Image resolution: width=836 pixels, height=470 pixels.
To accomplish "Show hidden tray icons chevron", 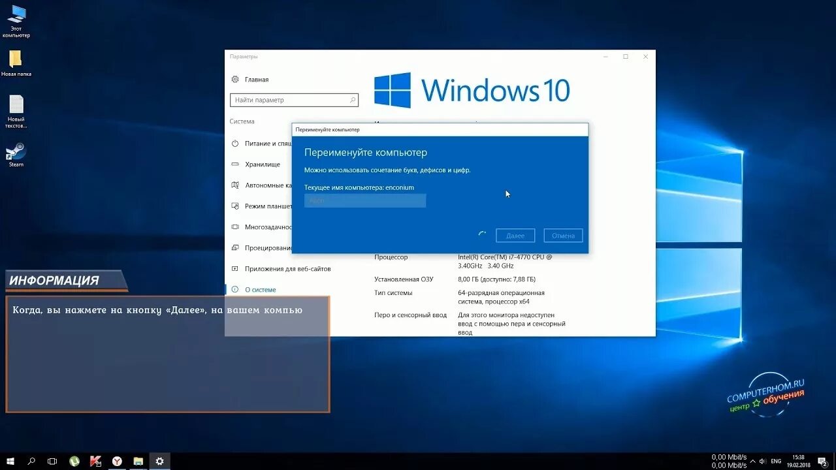I will coord(753,461).
